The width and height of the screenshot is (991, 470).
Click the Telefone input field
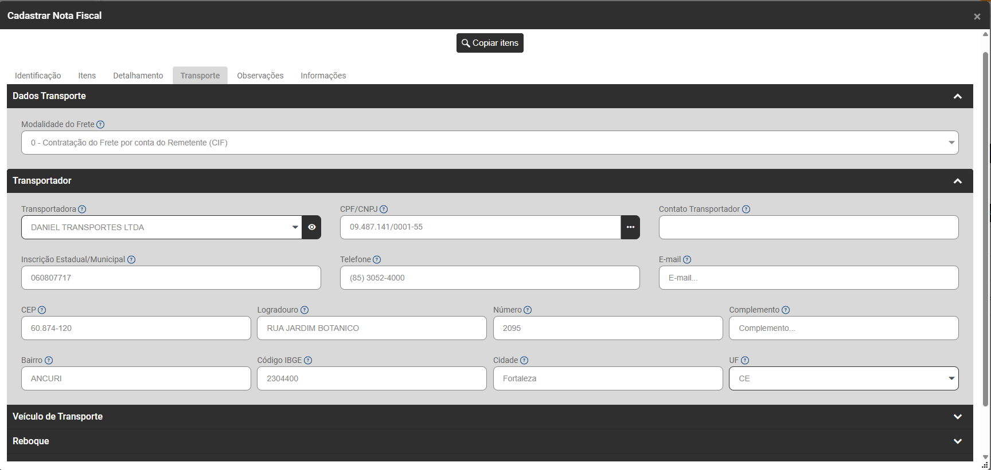(490, 278)
